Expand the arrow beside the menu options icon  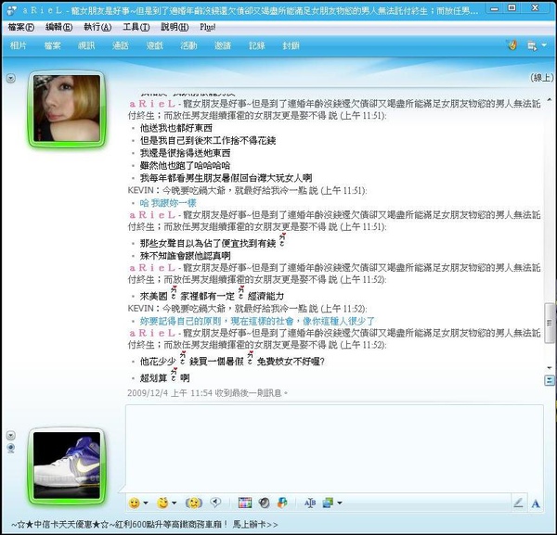coord(544,45)
